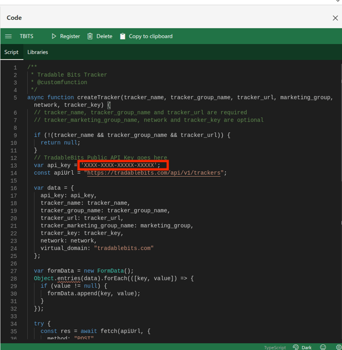The image size is (342, 350).
Task: Click the Register button label
Action: point(70,36)
